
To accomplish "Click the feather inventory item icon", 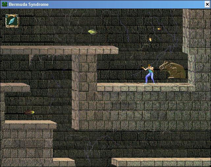I will pos(12,21).
